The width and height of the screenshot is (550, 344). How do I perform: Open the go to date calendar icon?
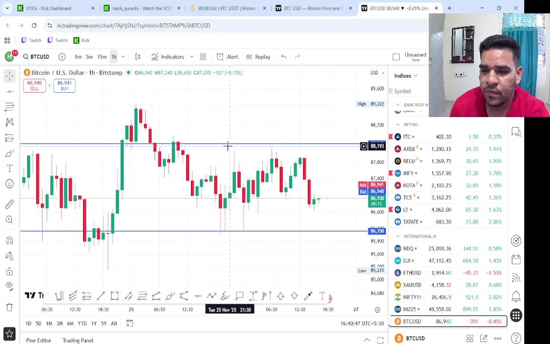coord(129,323)
